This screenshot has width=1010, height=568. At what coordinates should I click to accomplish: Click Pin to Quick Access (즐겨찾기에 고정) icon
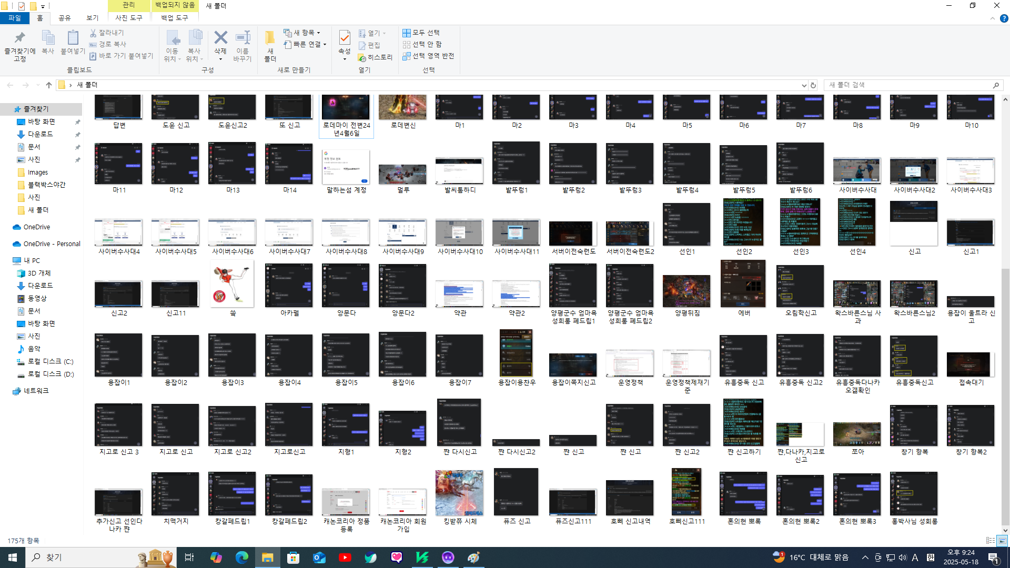coord(19,38)
